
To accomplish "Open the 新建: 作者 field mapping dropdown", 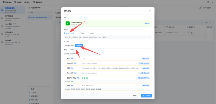I will point(145,86).
